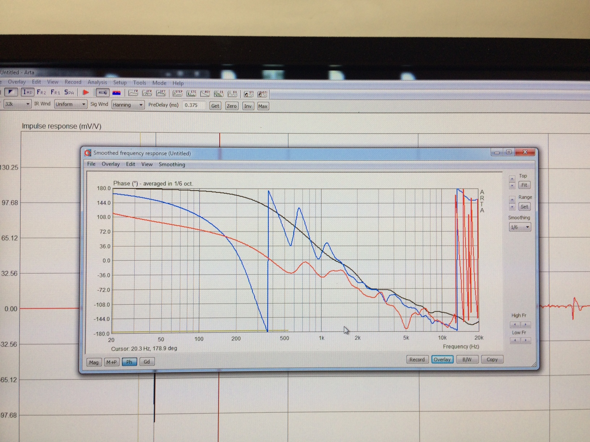Select the IMP impulse response mode icon
This screenshot has width=590, height=442.
point(27,92)
